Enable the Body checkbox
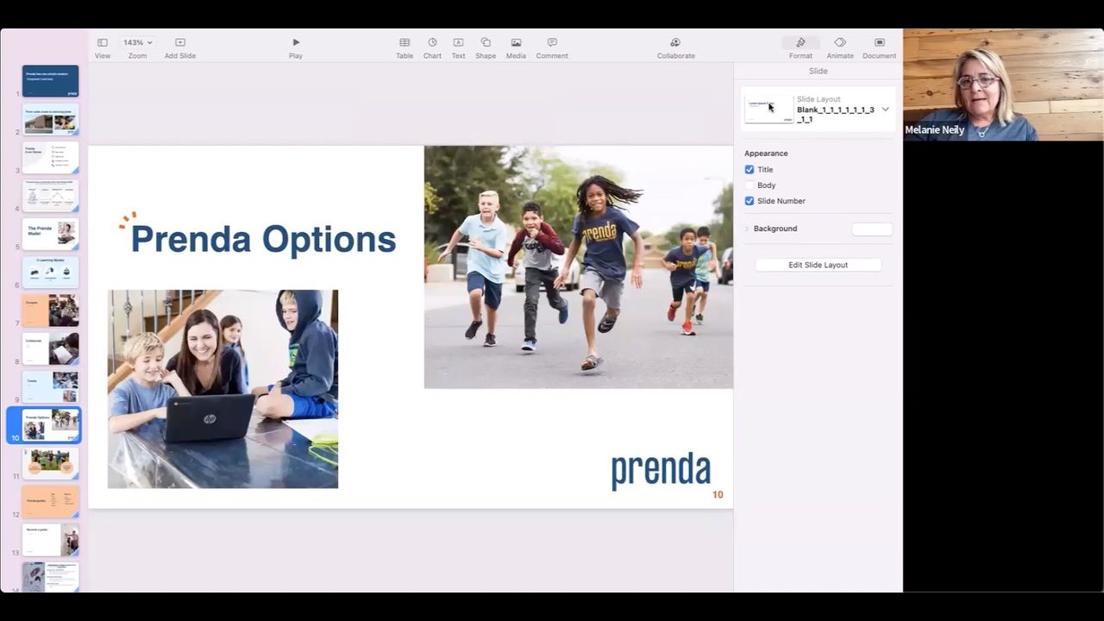 pyautogui.click(x=750, y=185)
